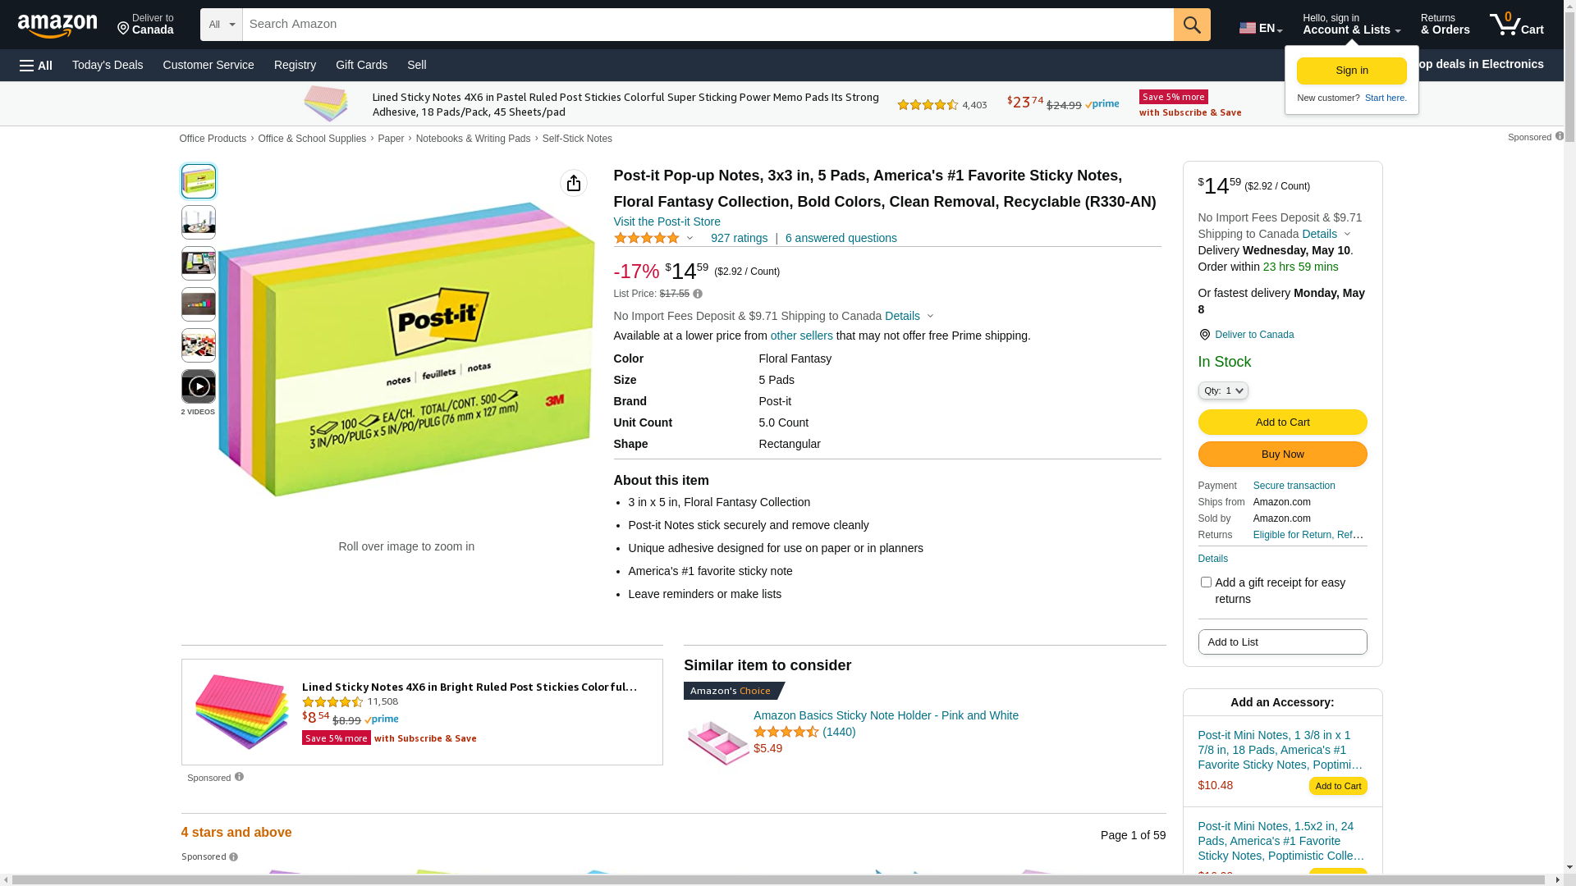Select the second product image thumbnail
Viewport: 1576px width, 886px height.
[199, 222]
